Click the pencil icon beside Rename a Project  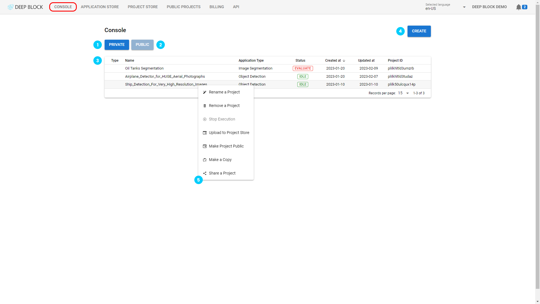[x=205, y=92]
